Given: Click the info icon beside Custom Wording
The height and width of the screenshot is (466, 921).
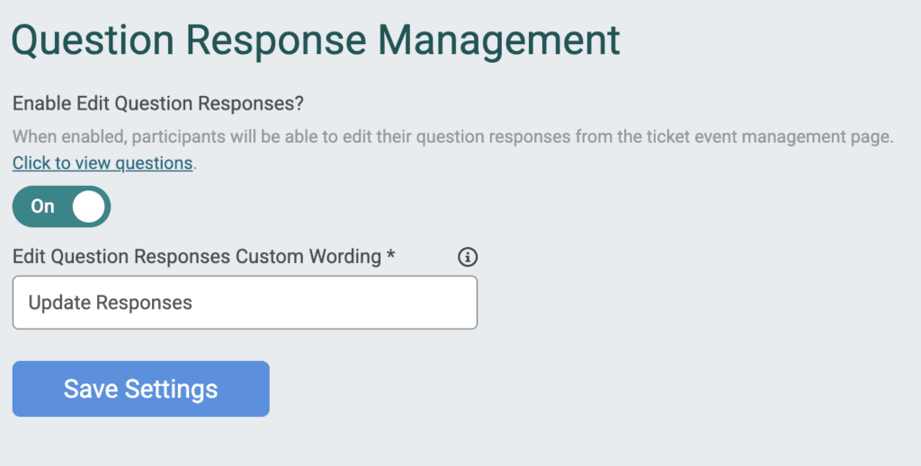Looking at the screenshot, I should (468, 257).
